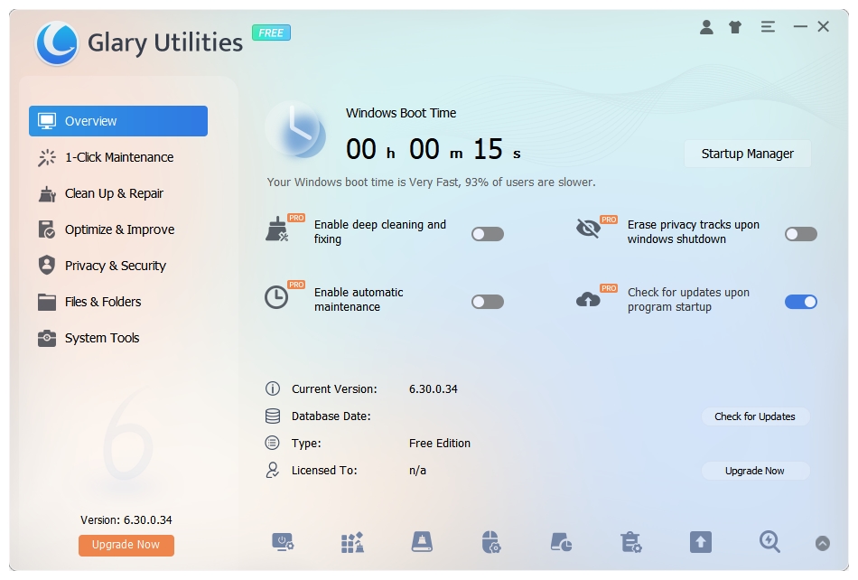The height and width of the screenshot is (580, 858).
Task: Expand the bottom toolbar with the chevron
Action: (822, 543)
